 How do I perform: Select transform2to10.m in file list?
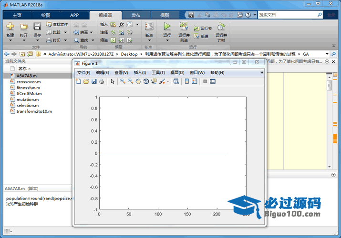(34, 111)
